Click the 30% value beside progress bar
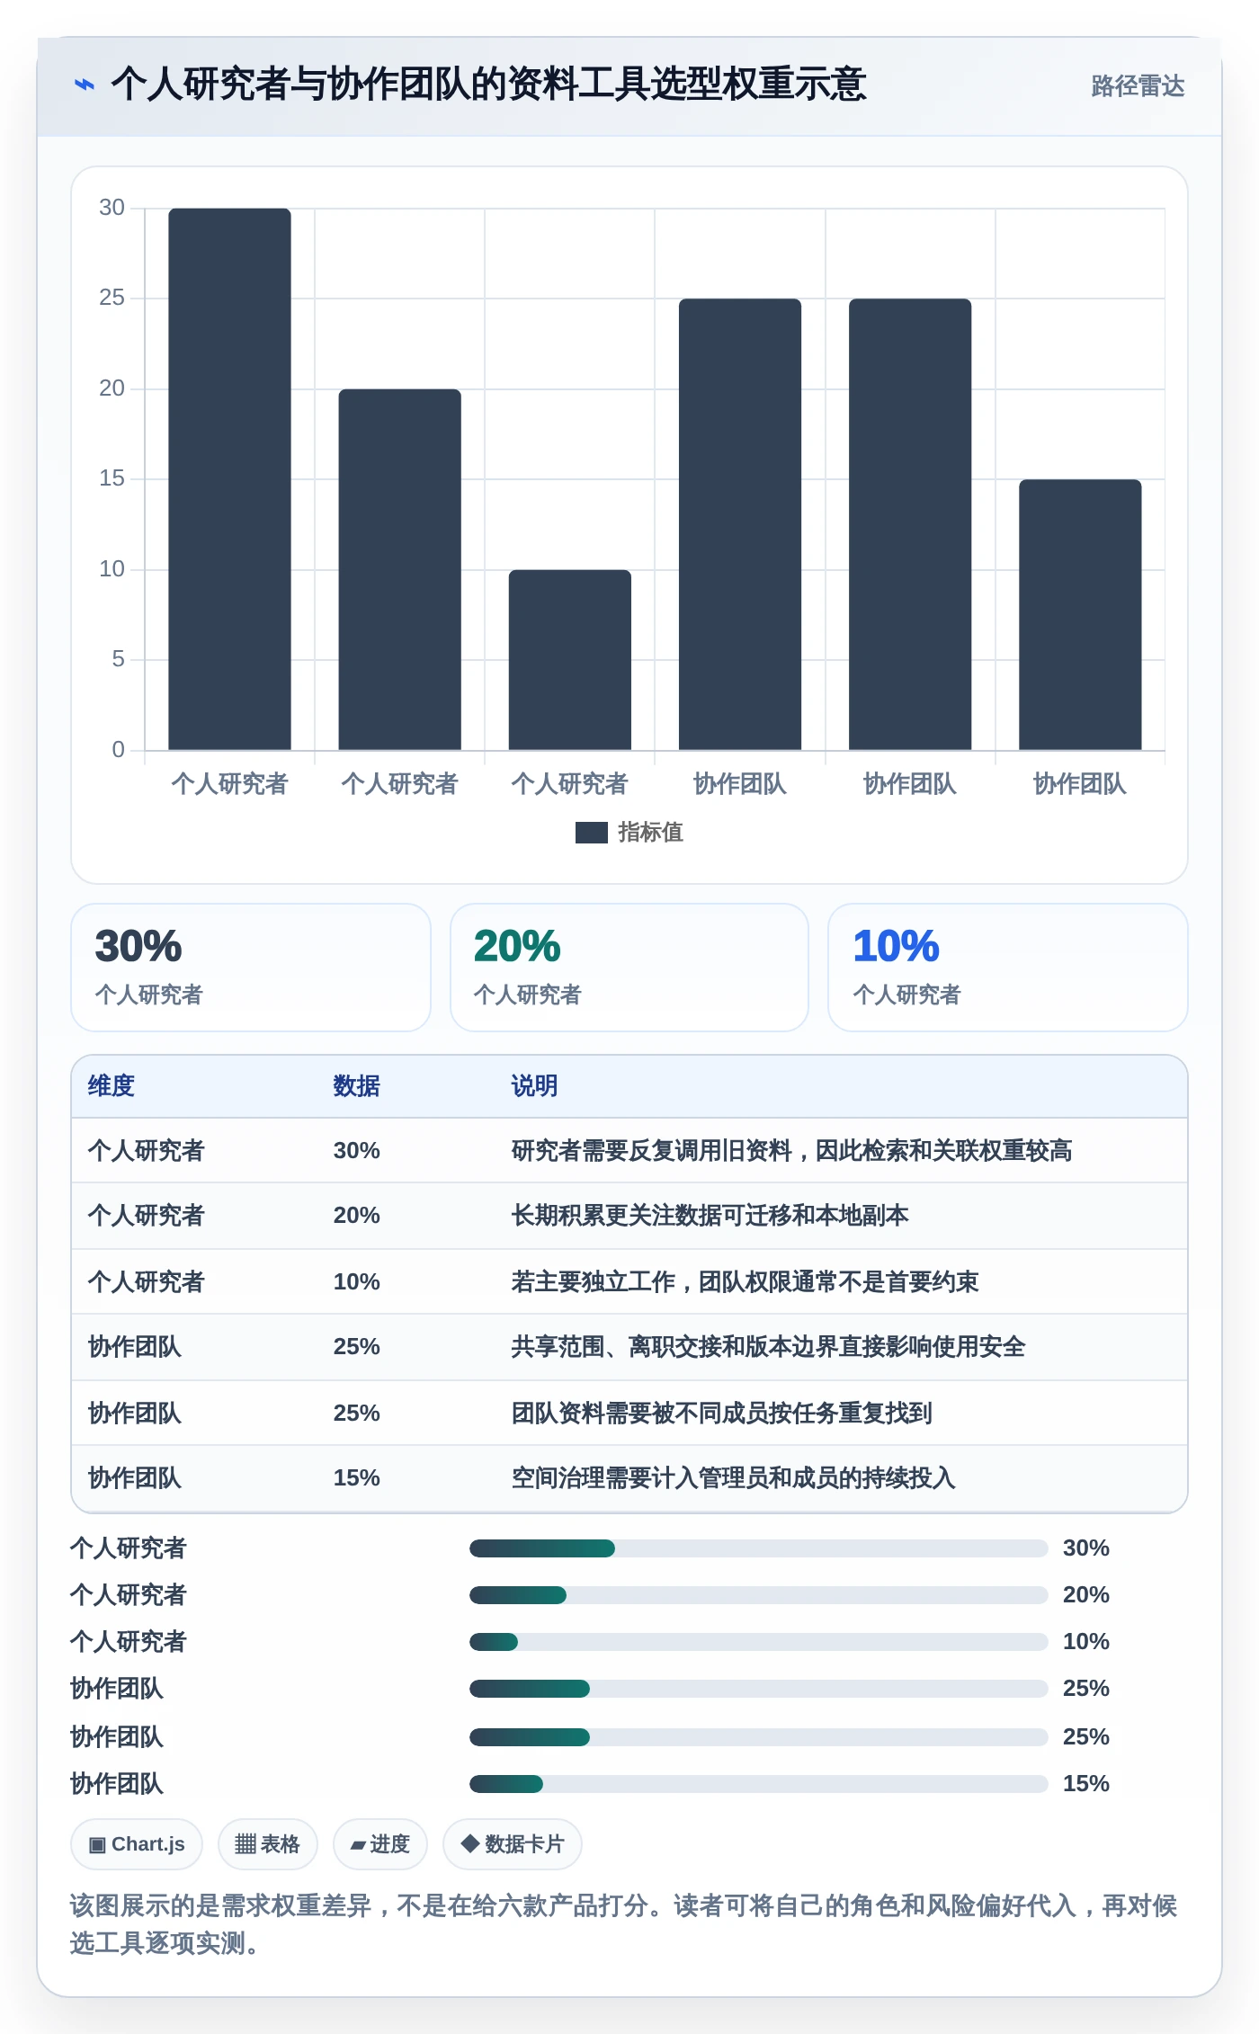This screenshot has width=1259, height=2034. (1085, 1548)
